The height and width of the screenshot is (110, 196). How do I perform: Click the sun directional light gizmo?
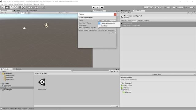[46, 25]
